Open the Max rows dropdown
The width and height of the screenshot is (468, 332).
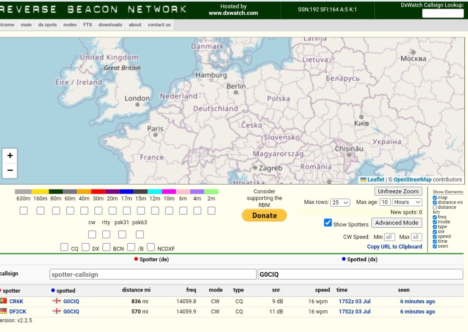pyautogui.click(x=340, y=203)
